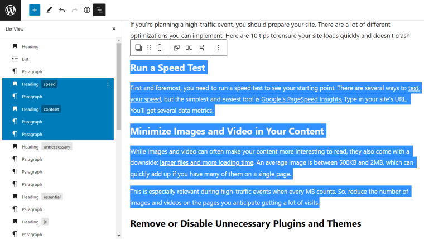Select Heading row tagged unneccessary

coord(58,147)
